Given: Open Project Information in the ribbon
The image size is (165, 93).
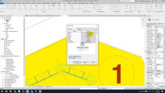Looking at the screenshot, I should coord(20,7).
